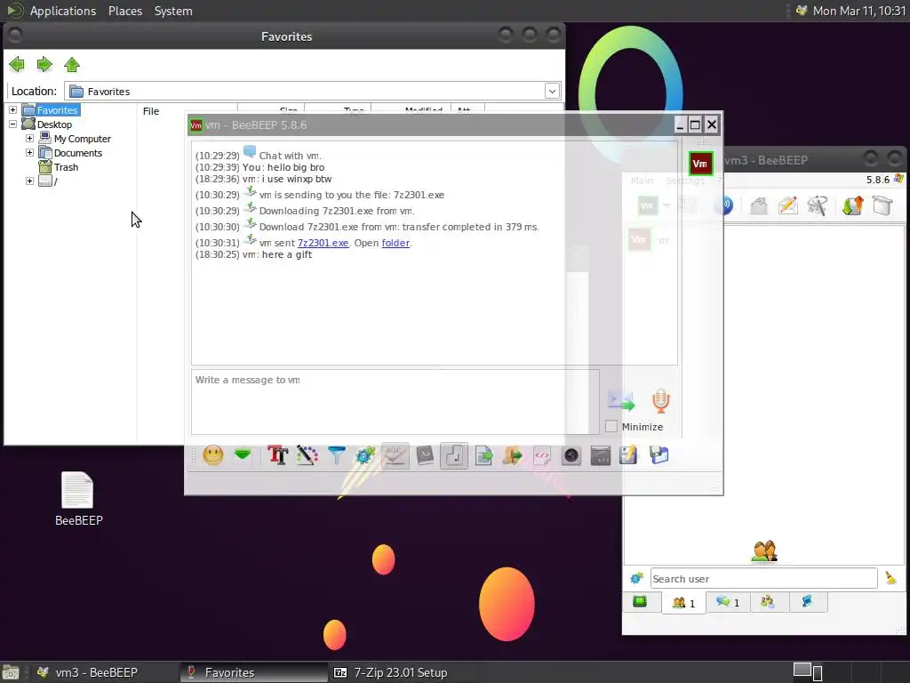Click the blue save floppy icon in chat toolbar
This screenshot has width=910, height=683.
pos(659,454)
